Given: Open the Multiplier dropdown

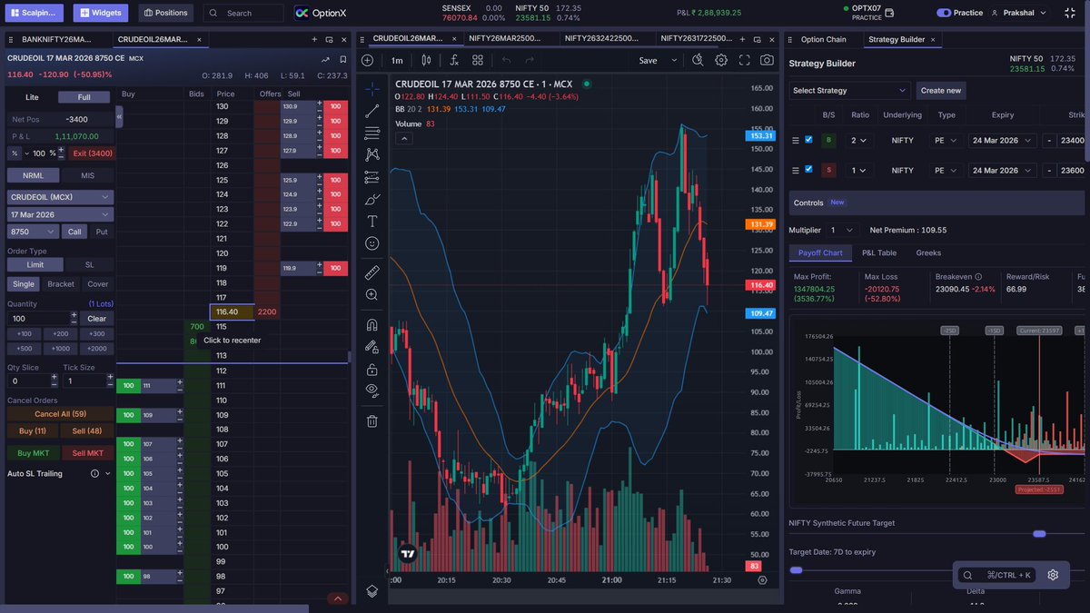Looking at the screenshot, I should coord(843,230).
